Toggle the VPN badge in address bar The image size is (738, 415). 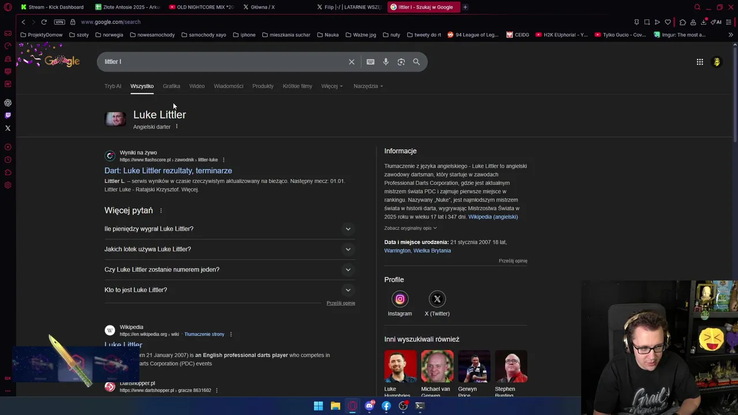point(59,22)
